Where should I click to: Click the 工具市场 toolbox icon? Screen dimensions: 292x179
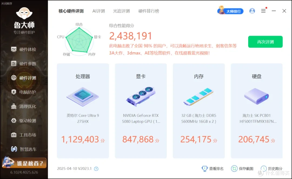coord(14,135)
